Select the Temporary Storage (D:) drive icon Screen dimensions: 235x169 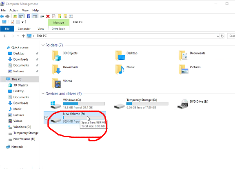click(119, 106)
